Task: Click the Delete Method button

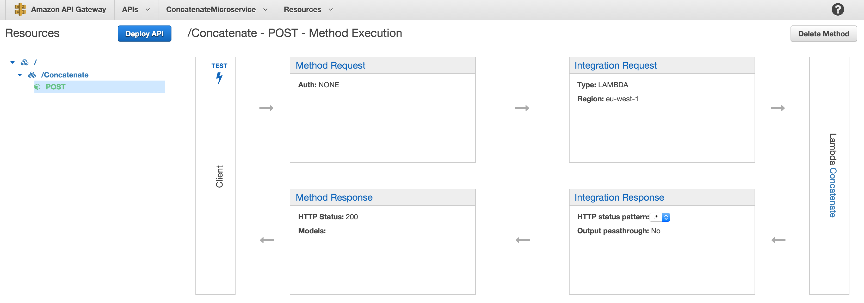Action: point(823,34)
